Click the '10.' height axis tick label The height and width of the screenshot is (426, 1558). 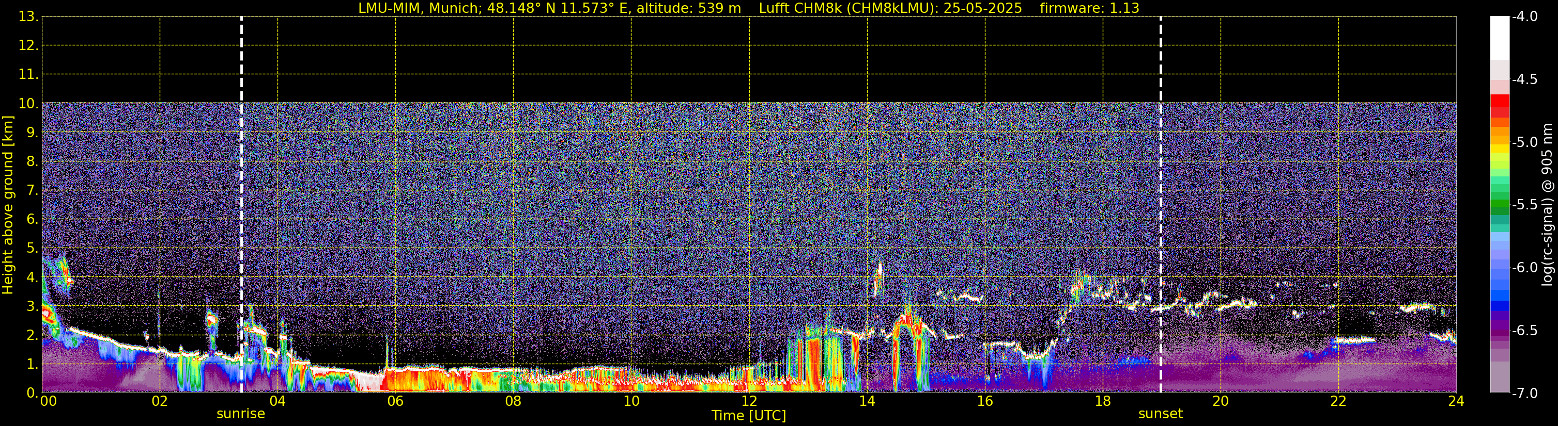click(x=28, y=104)
